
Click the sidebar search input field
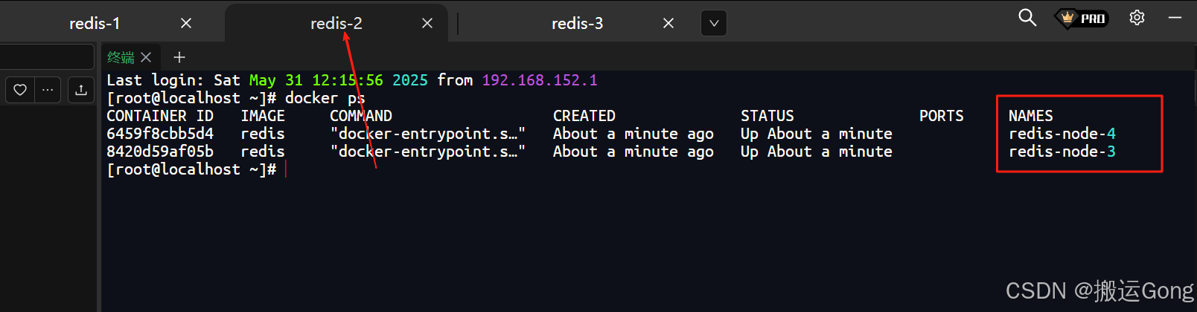click(x=47, y=57)
